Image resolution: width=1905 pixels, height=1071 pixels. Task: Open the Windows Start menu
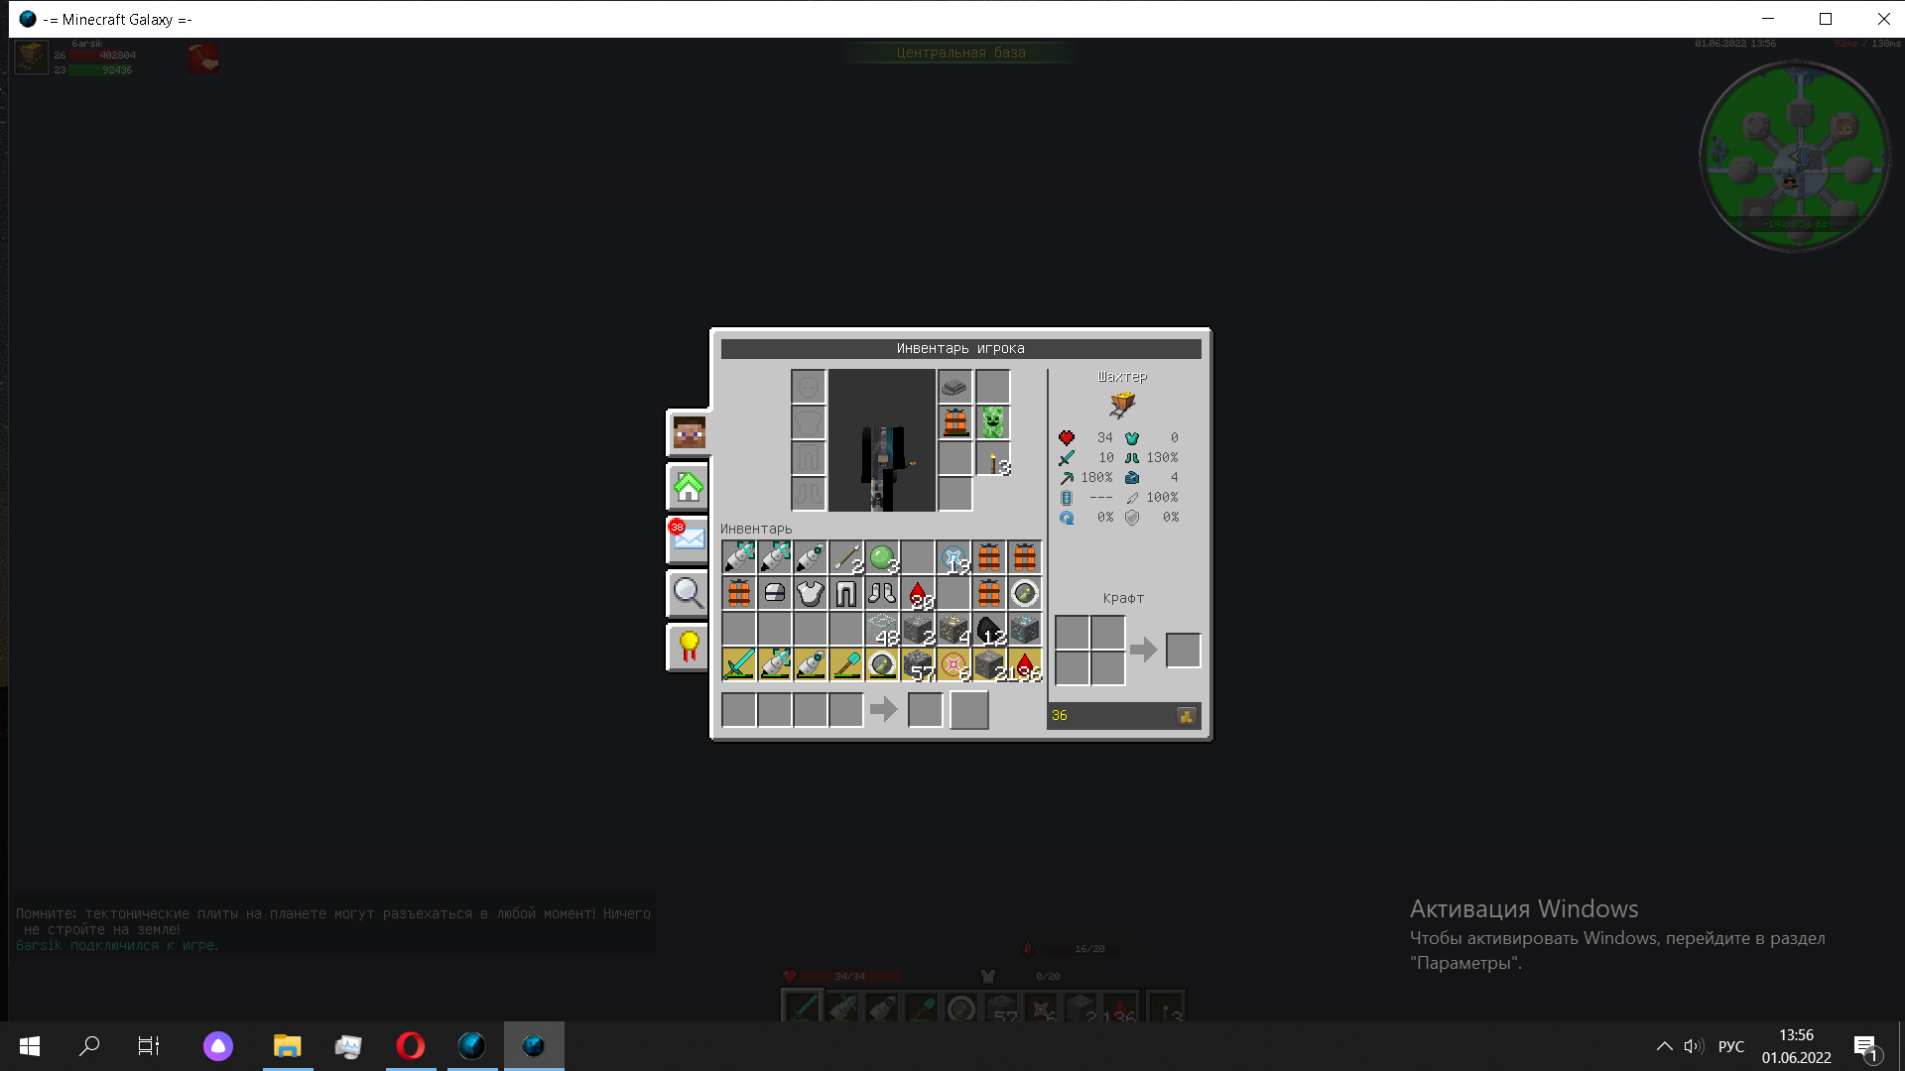(x=30, y=1046)
